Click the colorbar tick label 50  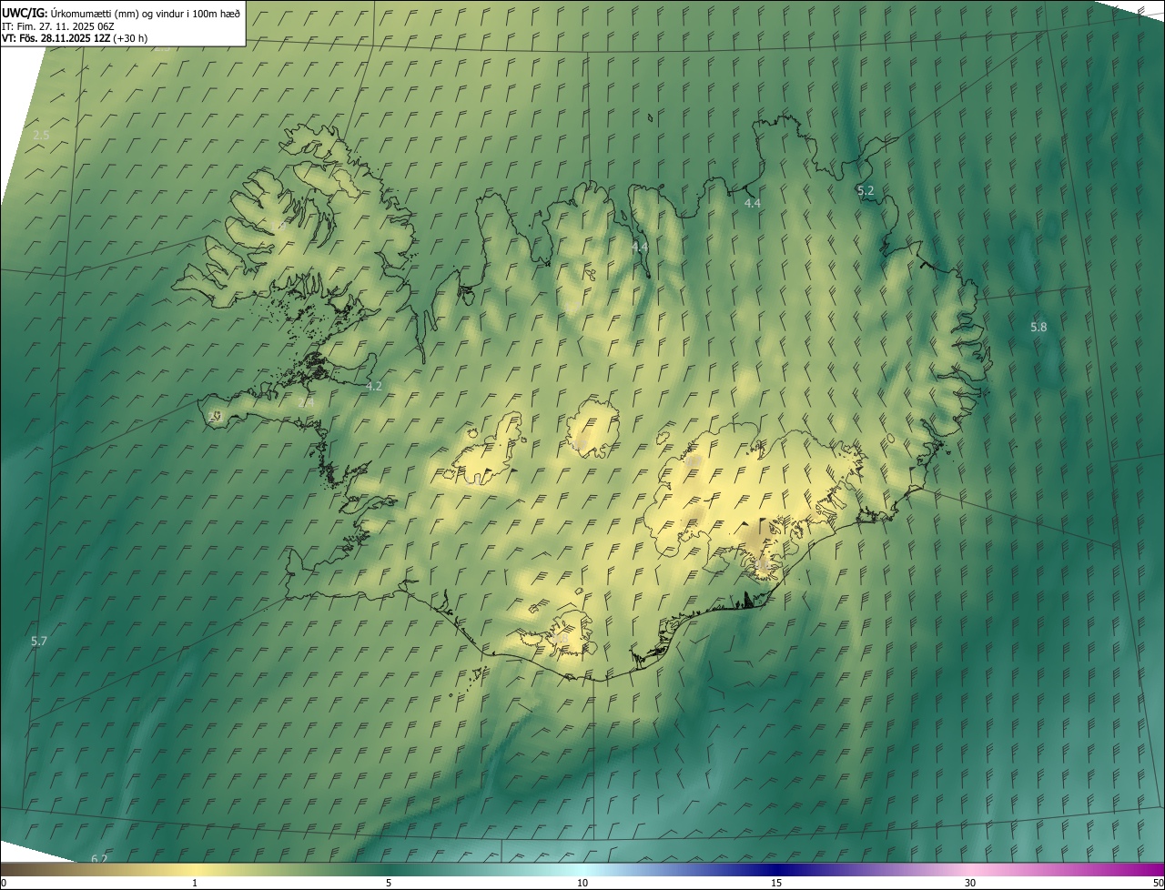(x=1158, y=883)
